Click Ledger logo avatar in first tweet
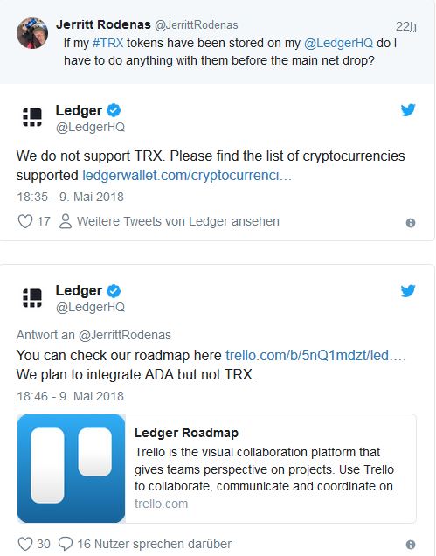436x556 pixels. pos(32,117)
